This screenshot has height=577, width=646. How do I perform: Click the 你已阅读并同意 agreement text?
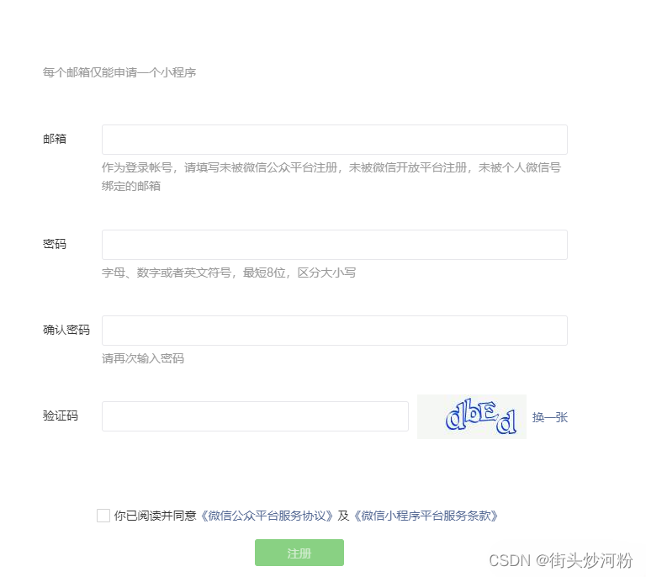coord(156,516)
